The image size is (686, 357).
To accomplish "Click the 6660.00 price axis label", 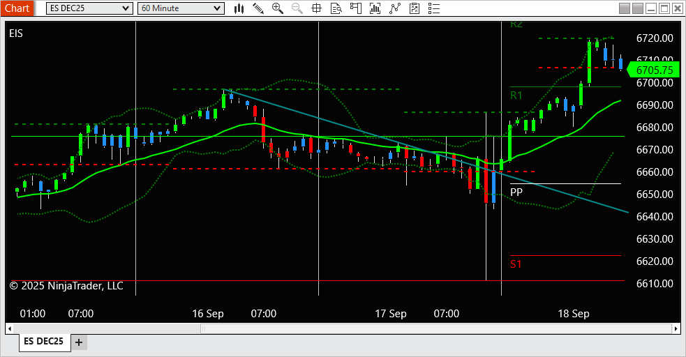I will coord(655,172).
